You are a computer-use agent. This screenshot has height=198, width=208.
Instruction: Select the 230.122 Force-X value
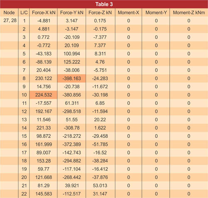pos(44,79)
